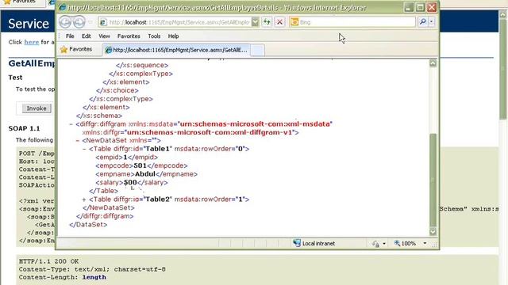Click the status bar privacy/protected mode icon
This screenshot has width=508, height=285.
[x=375, y=244]
